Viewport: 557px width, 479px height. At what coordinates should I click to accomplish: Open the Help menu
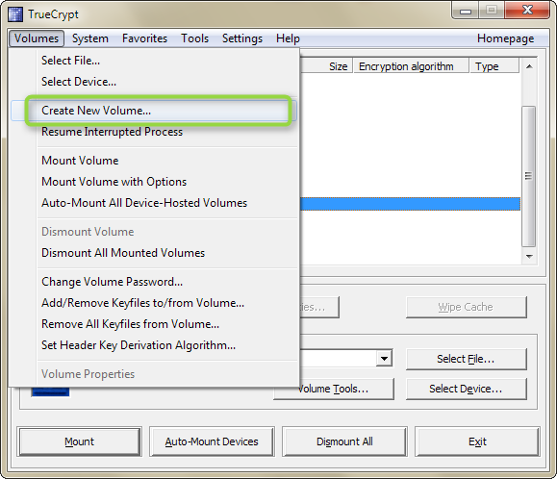click(x=288, y=38)
